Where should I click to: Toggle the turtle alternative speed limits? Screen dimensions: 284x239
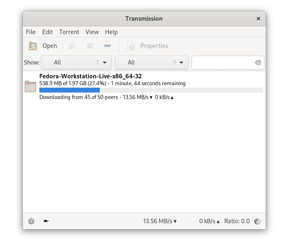[46, 221]
